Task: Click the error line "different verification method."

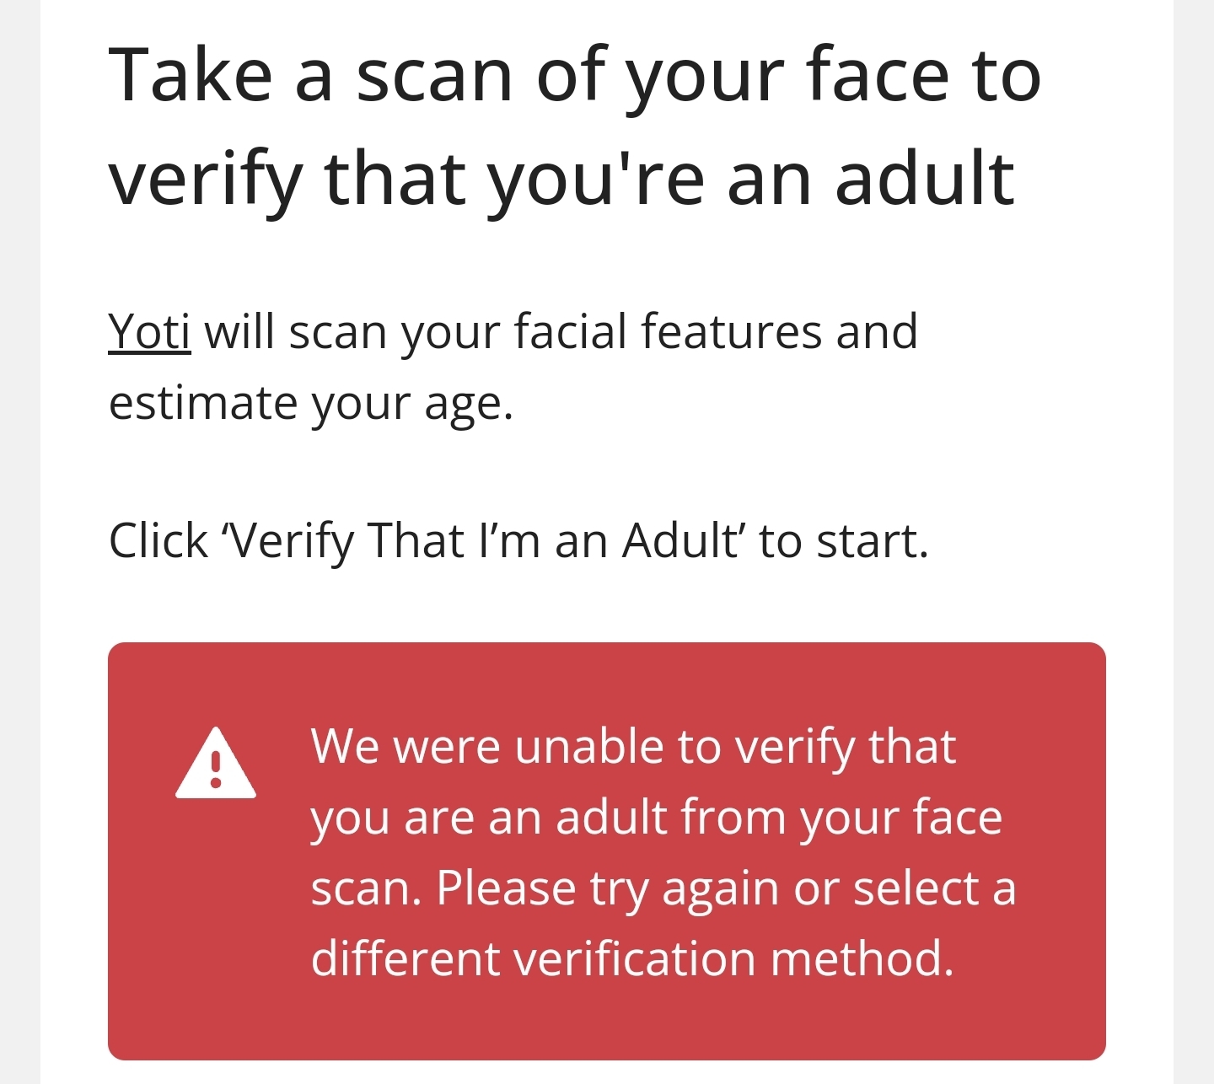Action: (632, 959)
